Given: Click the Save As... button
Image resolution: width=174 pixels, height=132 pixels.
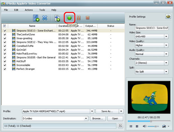Looking at the screenshot, I should [x=107, y=111].
